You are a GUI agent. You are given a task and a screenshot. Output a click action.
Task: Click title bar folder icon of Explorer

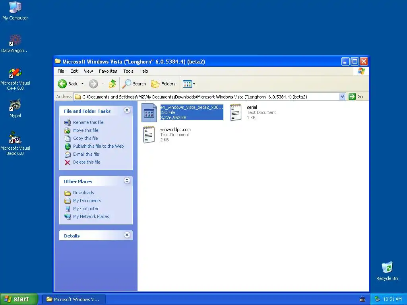58,61
